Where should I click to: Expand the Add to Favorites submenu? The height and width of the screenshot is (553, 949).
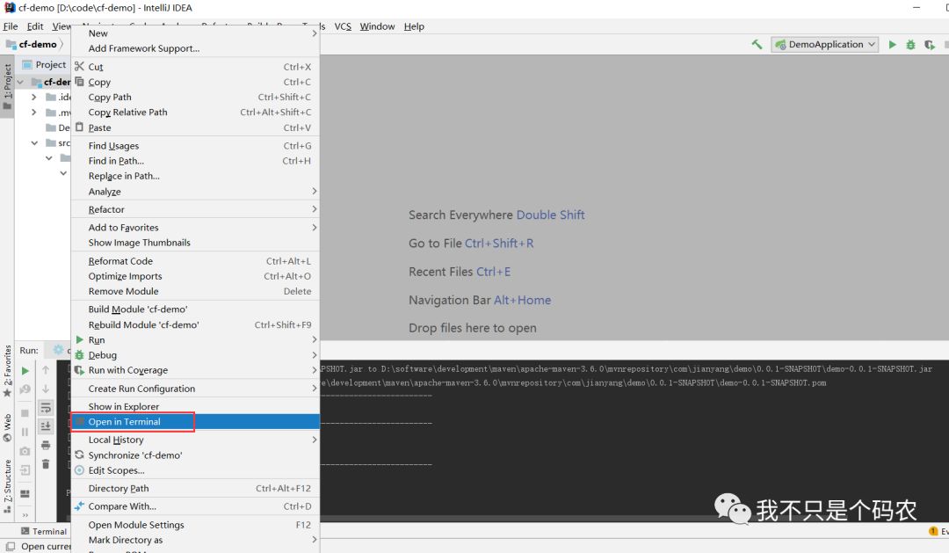pyautogui.click(x=195, y=228)
